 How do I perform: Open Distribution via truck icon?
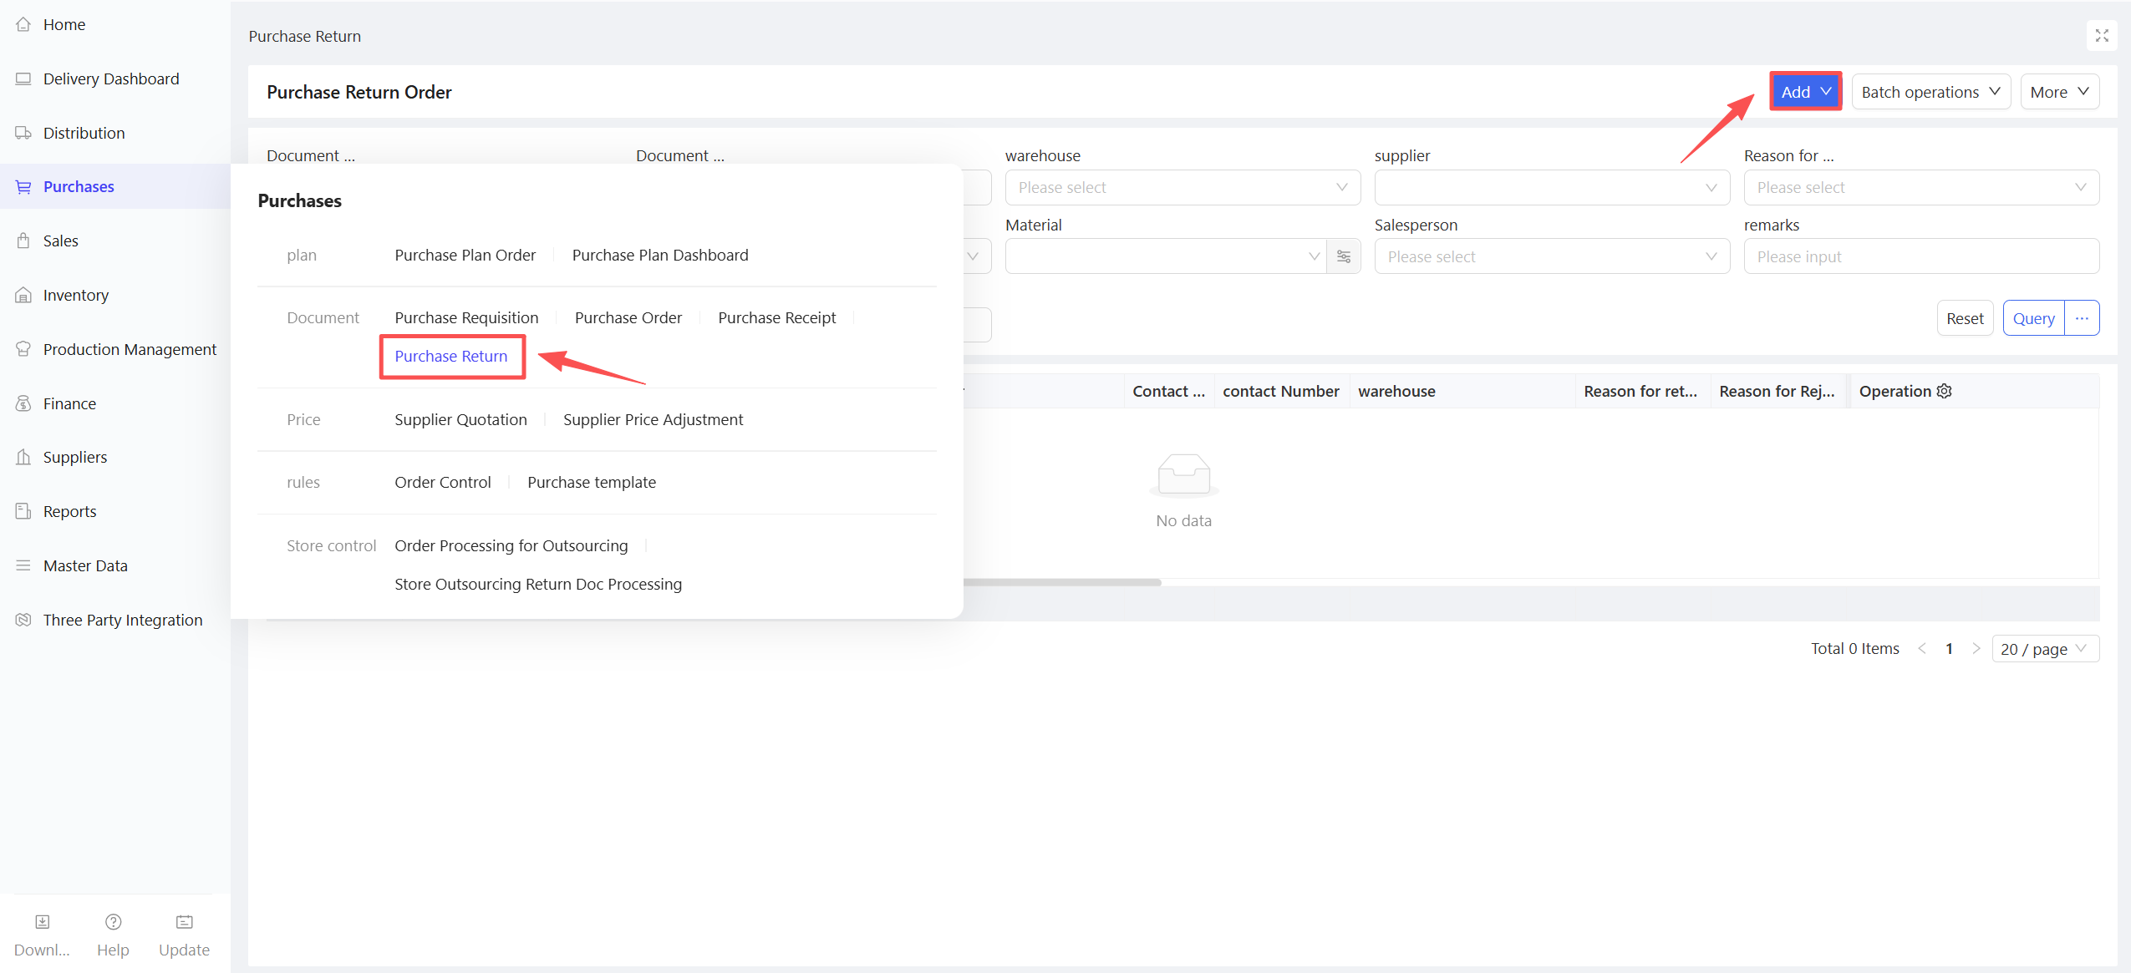tap(23, 133)
